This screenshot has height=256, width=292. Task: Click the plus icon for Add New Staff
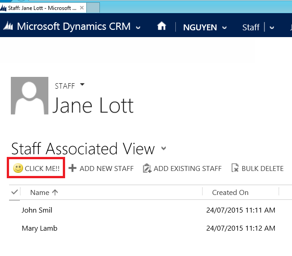72,169
